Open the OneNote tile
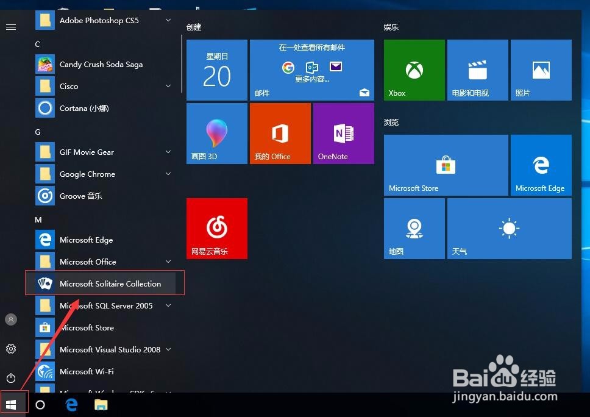590x417 pixels. [344, 134]
